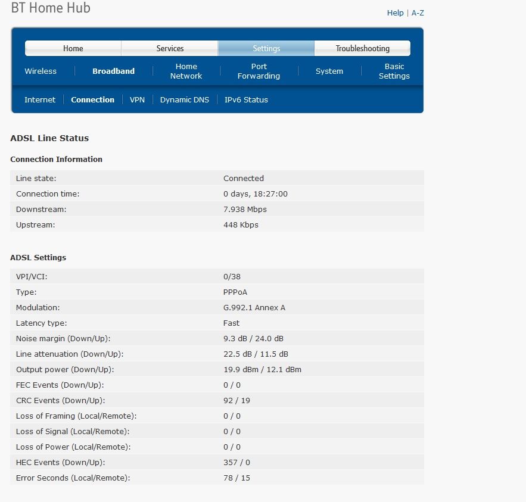The image size is (526, 502).
Task: Open Dynamic DNS settings
Action: pyautogui.click(x=185, y=99)
